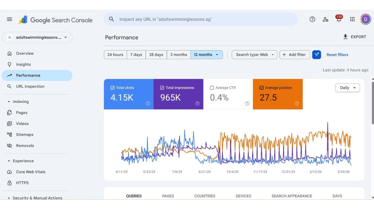Screen dimensions: 374x210
Task: Open the Google apps grid
Action: tap(352, 19)
